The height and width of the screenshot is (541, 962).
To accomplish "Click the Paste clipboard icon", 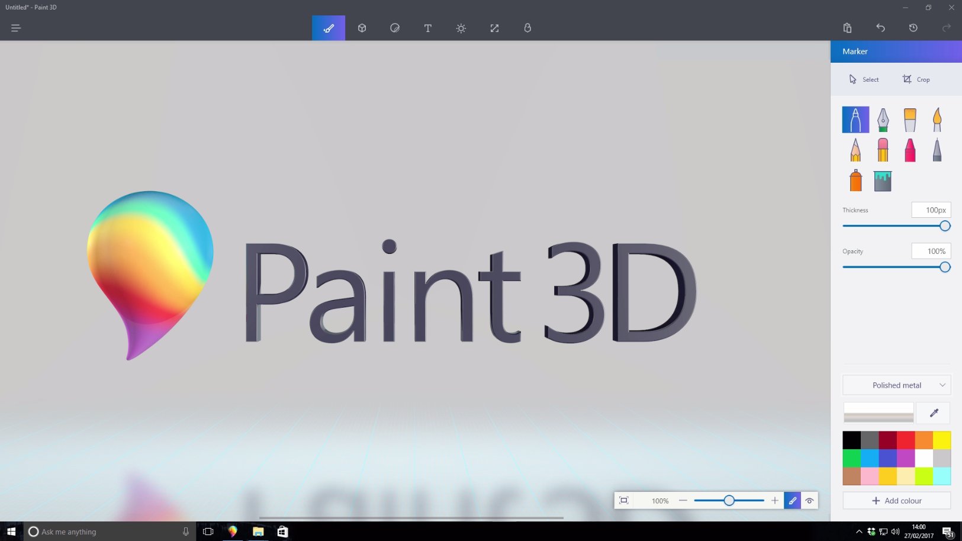I will click(x=847, y=28).
